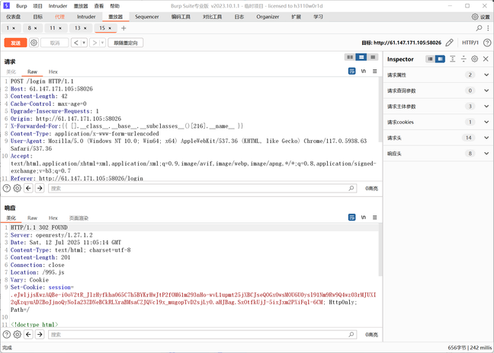
Task: Switch response view to Hex tab
Action: coord(53,218)
